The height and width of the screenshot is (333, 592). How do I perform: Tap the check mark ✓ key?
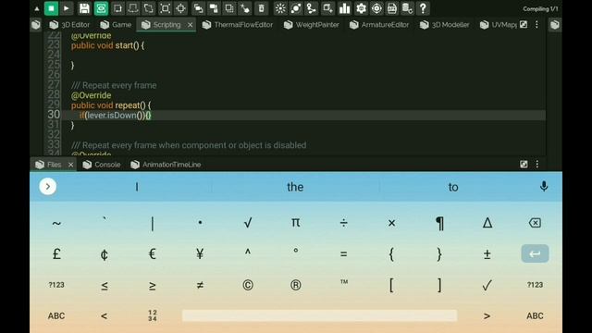coord(487,285)
